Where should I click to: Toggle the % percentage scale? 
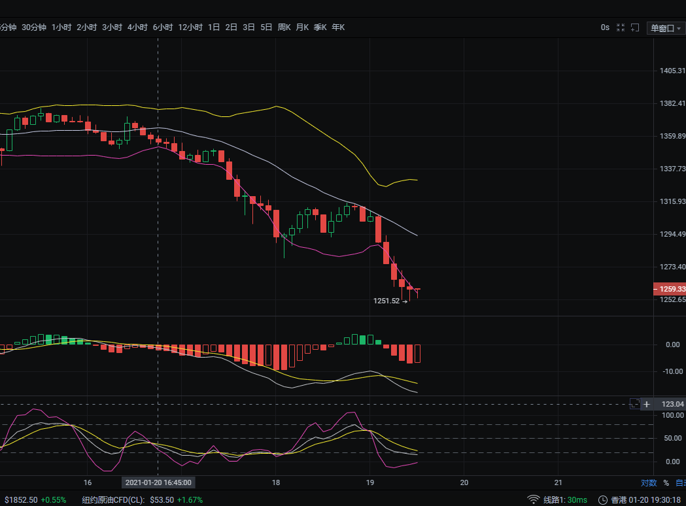point(666,483)
